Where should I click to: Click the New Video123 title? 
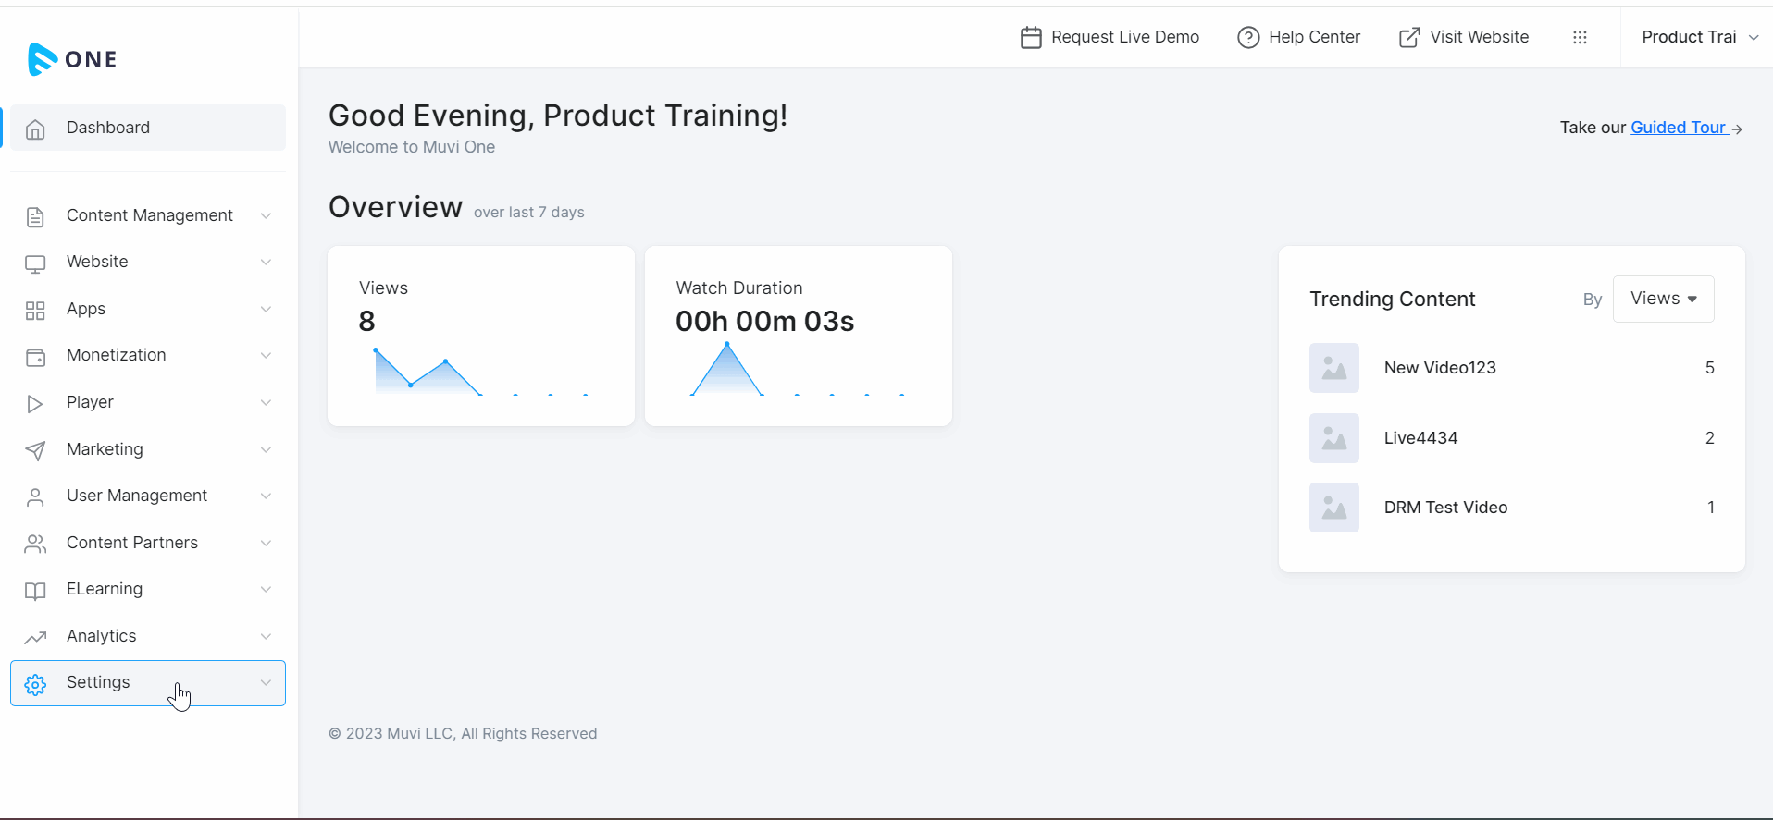point(1440,368)
